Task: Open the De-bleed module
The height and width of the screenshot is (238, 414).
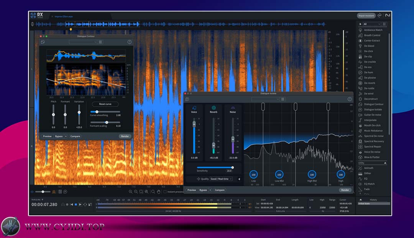Action: [x=366, y=46]
